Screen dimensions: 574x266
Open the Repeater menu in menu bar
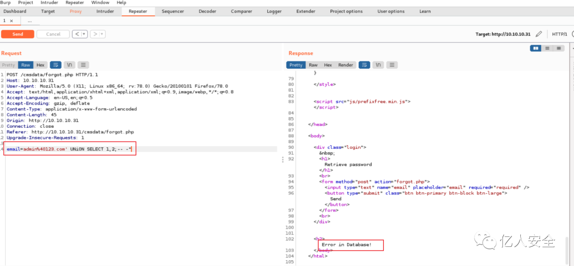tap(74, 3)
